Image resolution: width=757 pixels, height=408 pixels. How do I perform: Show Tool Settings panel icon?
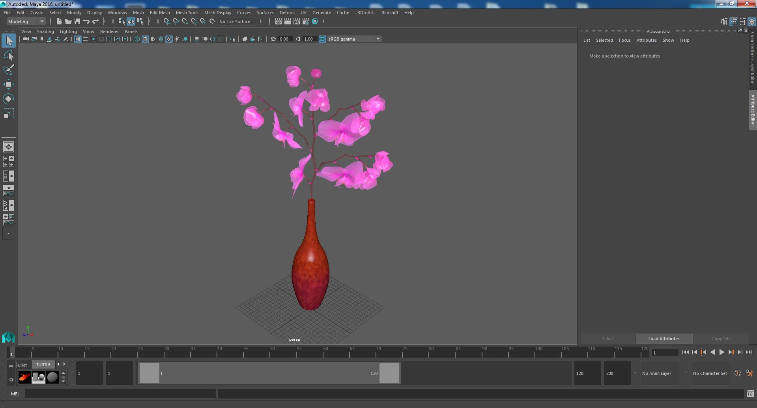[742, 22]
